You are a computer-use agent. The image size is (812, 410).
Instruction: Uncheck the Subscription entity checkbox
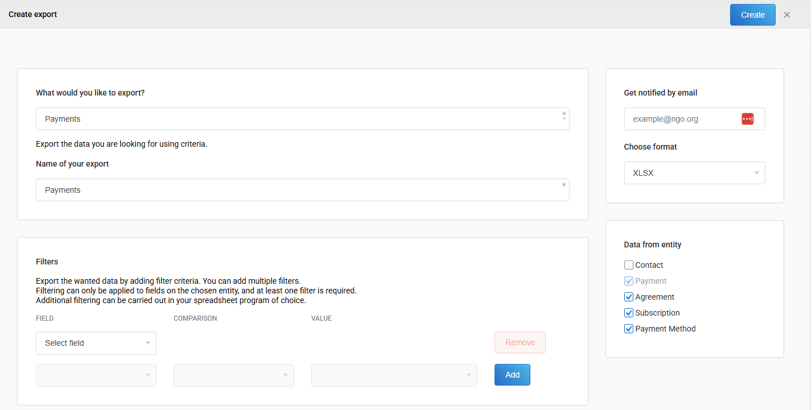(629, 313)
